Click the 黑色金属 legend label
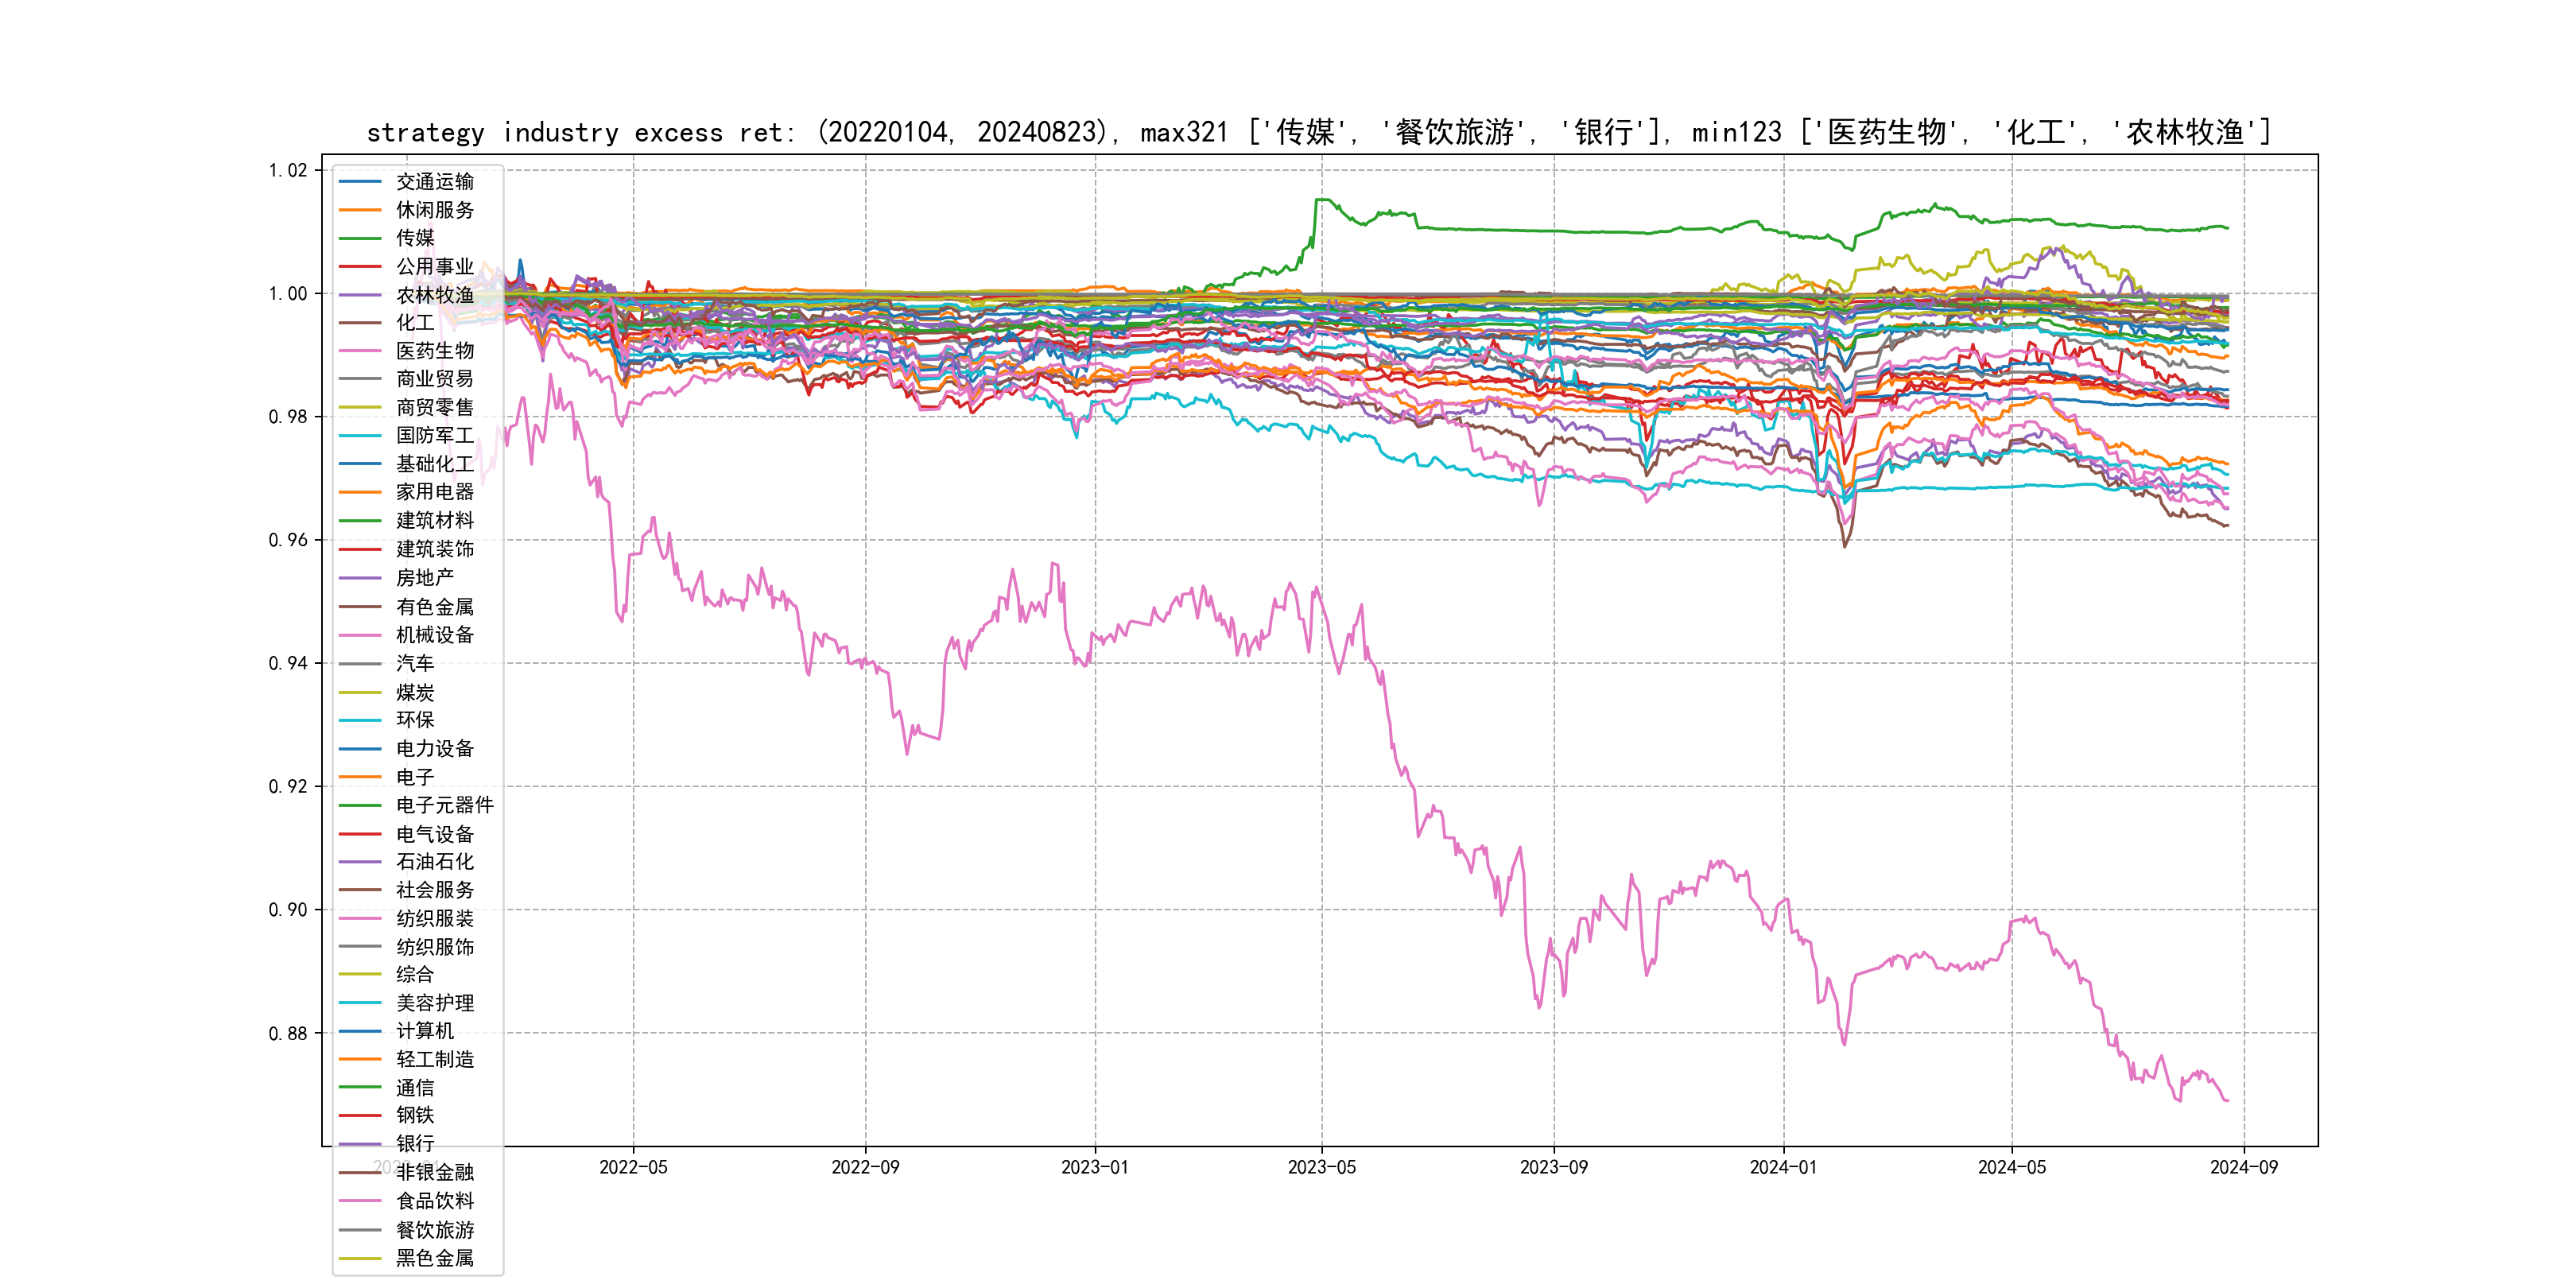2576x1288 pixels. 434,1258
